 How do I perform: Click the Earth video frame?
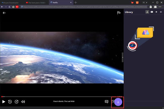62,57
